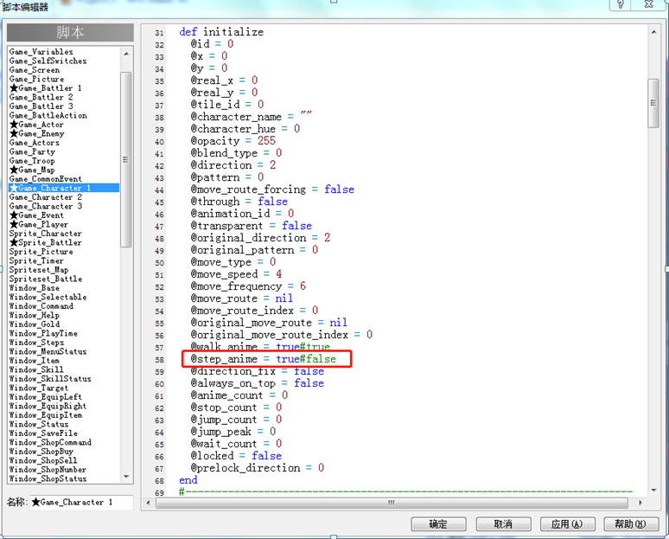The height and width of the screenshot is (539, 669).
Task: Click the script list scroll up arrow
Action: [126, 54]
